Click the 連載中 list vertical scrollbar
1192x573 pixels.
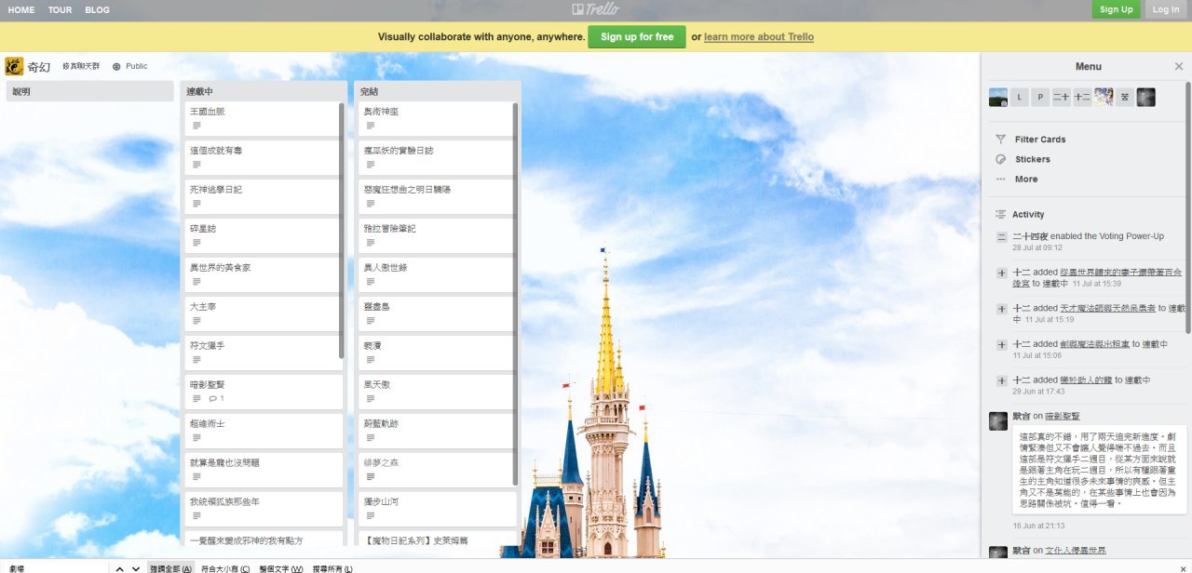(x=342, y=233)
